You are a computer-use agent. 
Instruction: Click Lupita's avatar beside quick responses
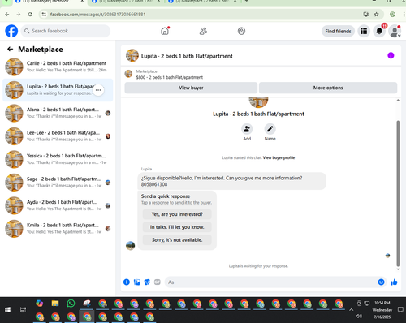[x=131, y=246]
